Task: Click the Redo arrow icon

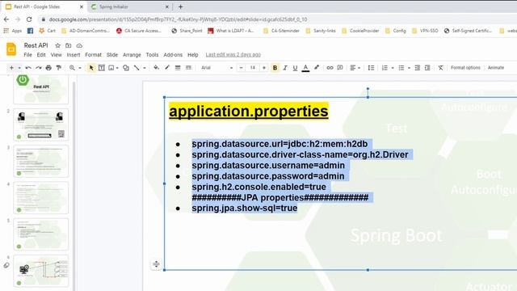Action: click(39, 68)
